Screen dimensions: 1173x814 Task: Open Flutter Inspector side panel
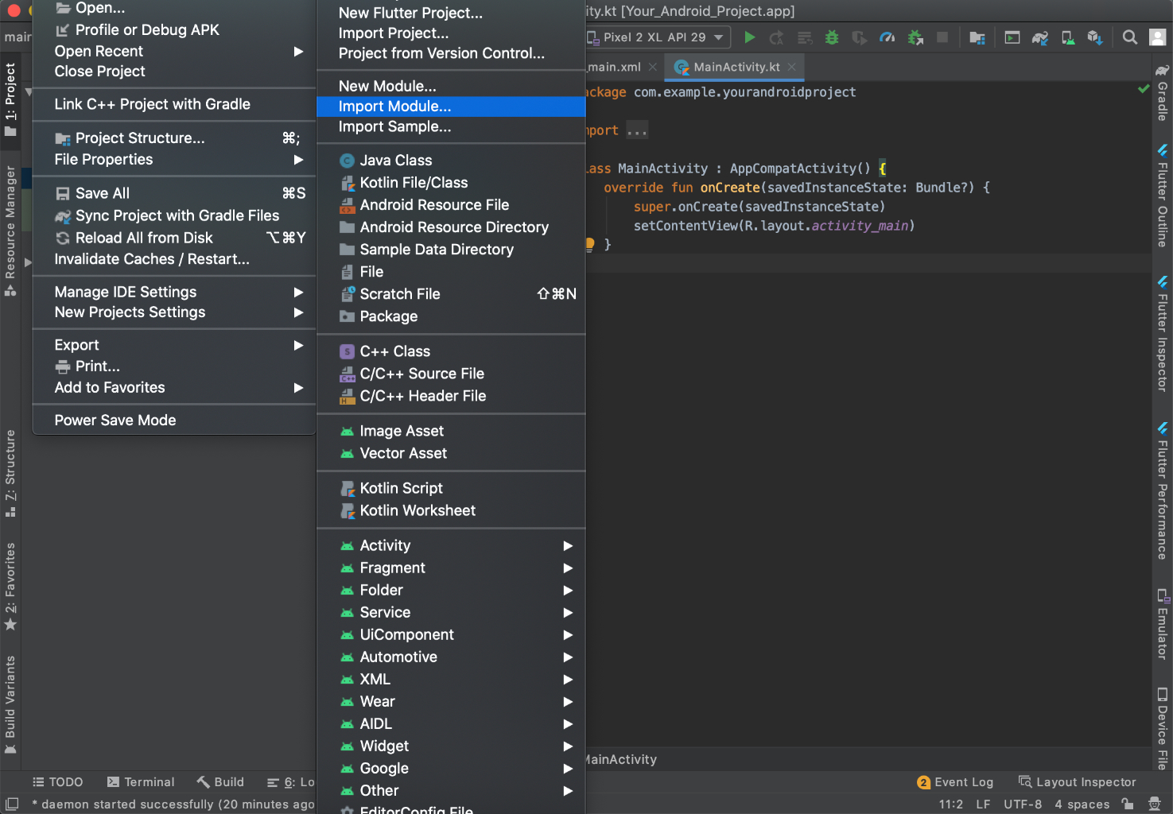(x=1162, y=334)
